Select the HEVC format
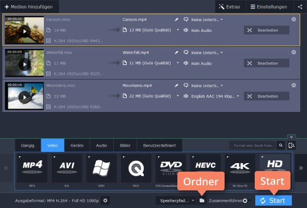The width and height of the screenshot is (307, 208). tap(205, 165)
